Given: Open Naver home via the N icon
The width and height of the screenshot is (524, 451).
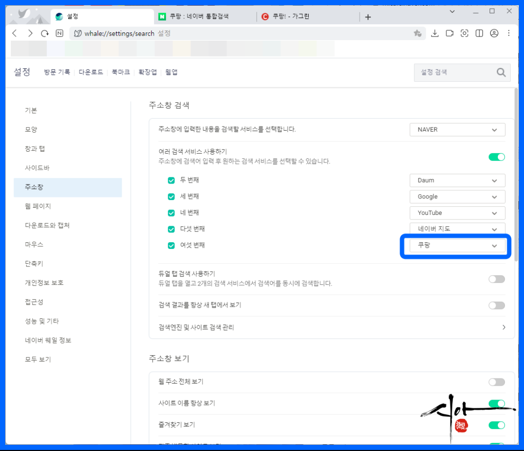Looking at the screenshot, I should pos(60,33).
